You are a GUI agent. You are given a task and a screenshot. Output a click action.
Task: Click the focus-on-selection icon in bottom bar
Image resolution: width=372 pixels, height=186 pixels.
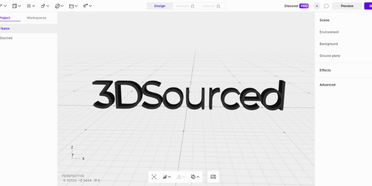(154, 177)
